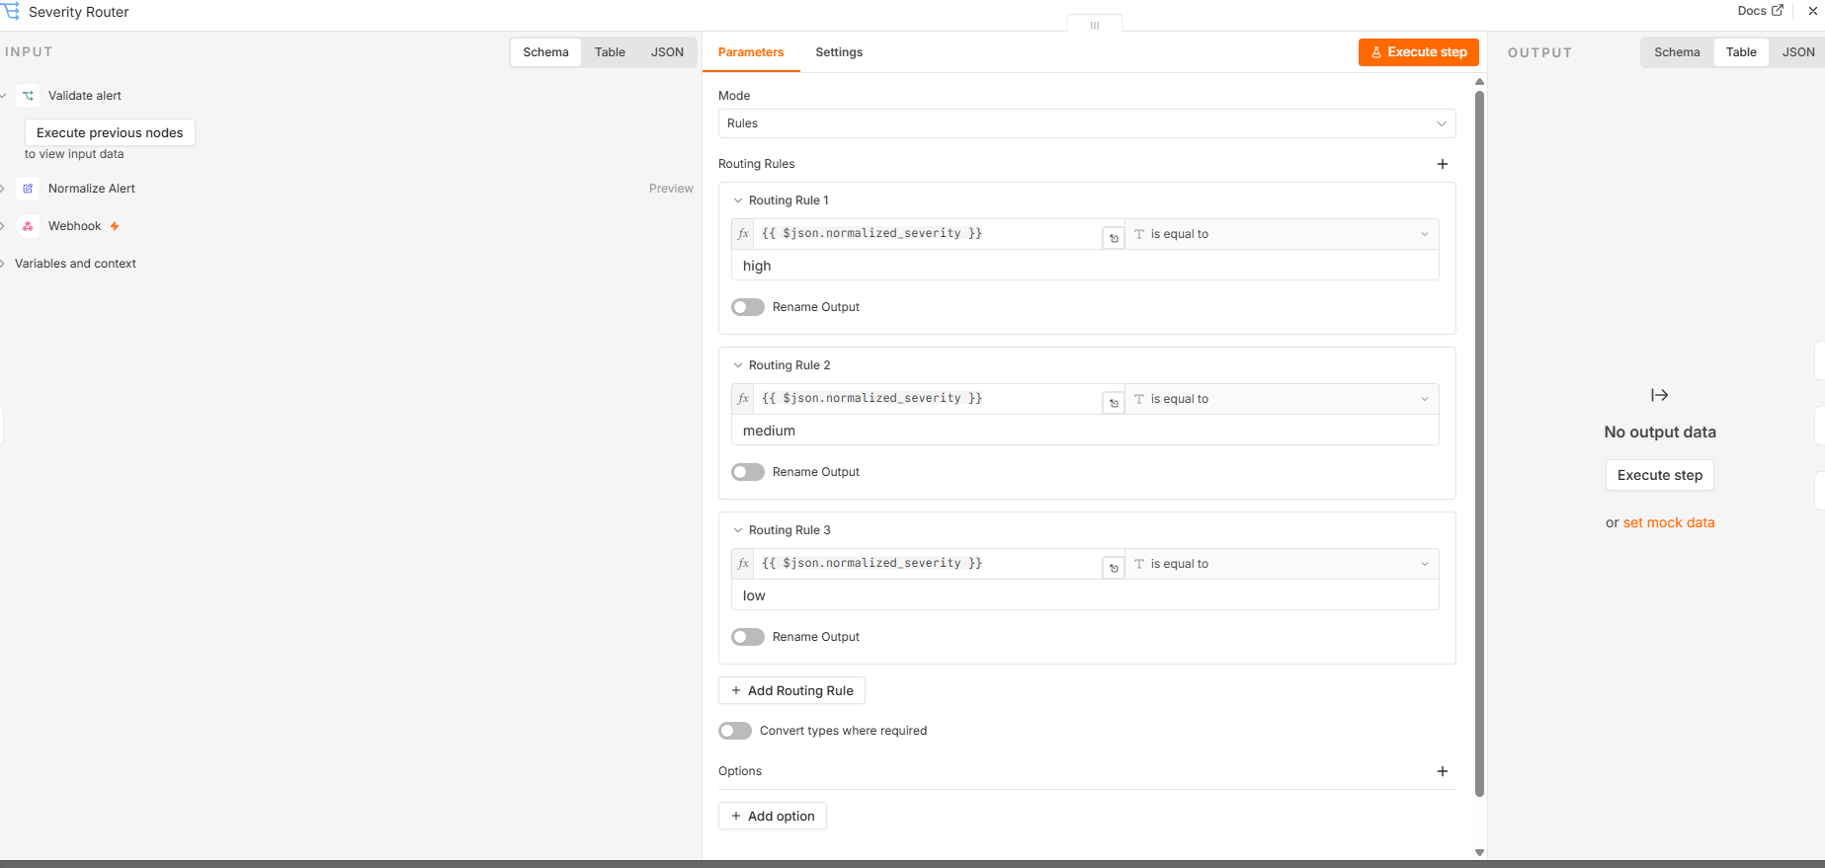1825x868 pixels.
Task: Click the value field containing high
Action: click(x=1085, y=266)
